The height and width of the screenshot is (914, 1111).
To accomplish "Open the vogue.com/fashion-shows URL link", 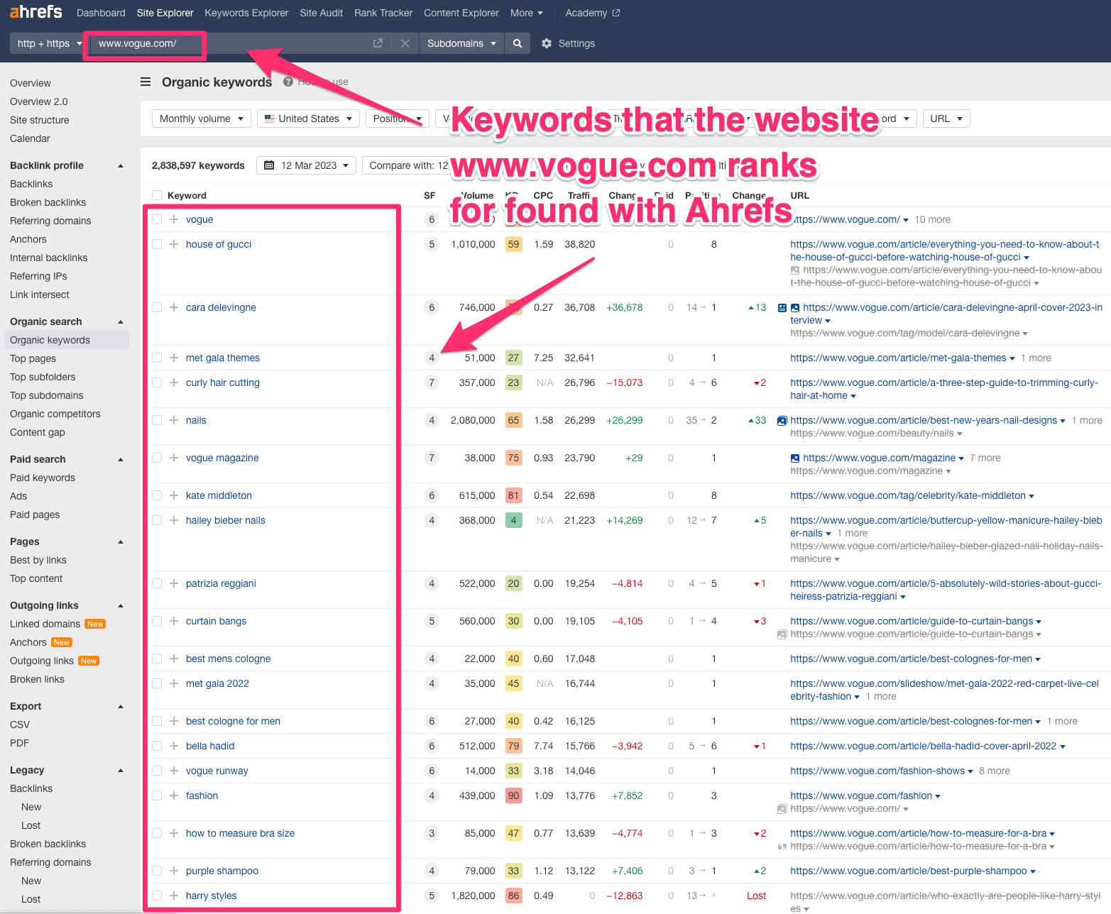I will pyautogui.click(x=877, y=771).
